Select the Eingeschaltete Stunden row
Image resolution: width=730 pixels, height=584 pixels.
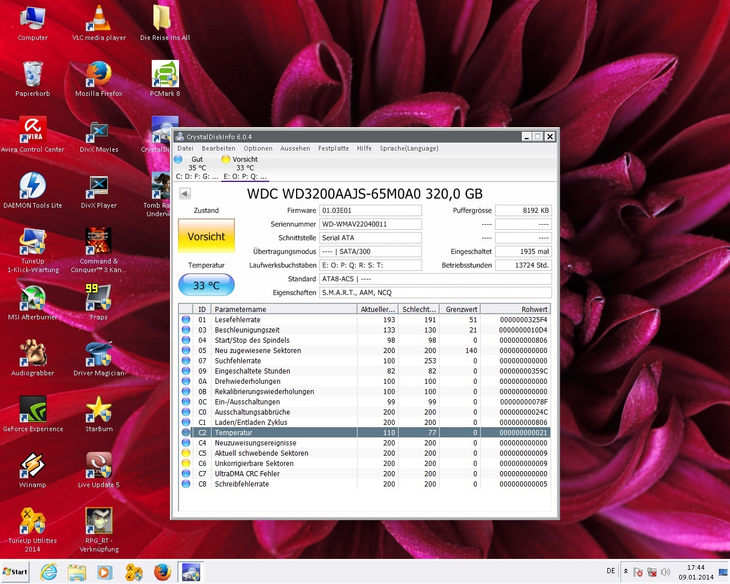point(365,371)
